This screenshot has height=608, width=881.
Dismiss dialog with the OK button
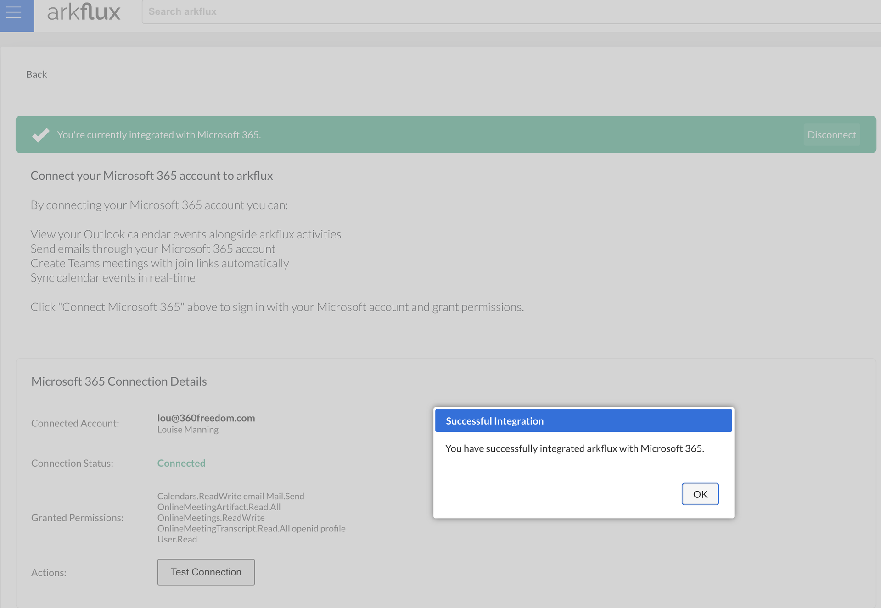point(700,494)
